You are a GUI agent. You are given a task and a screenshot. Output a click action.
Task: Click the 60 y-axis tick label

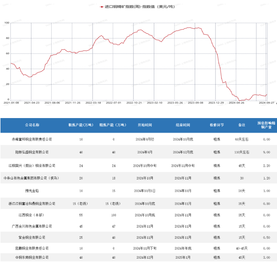pyautogui.click(x=8, y=54)
